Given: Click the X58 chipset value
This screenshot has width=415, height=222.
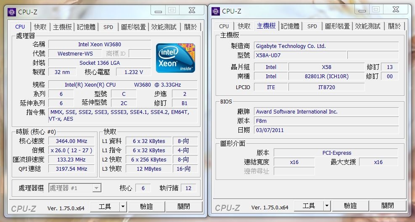Looking at the screenshot, I should click(326, 67).
